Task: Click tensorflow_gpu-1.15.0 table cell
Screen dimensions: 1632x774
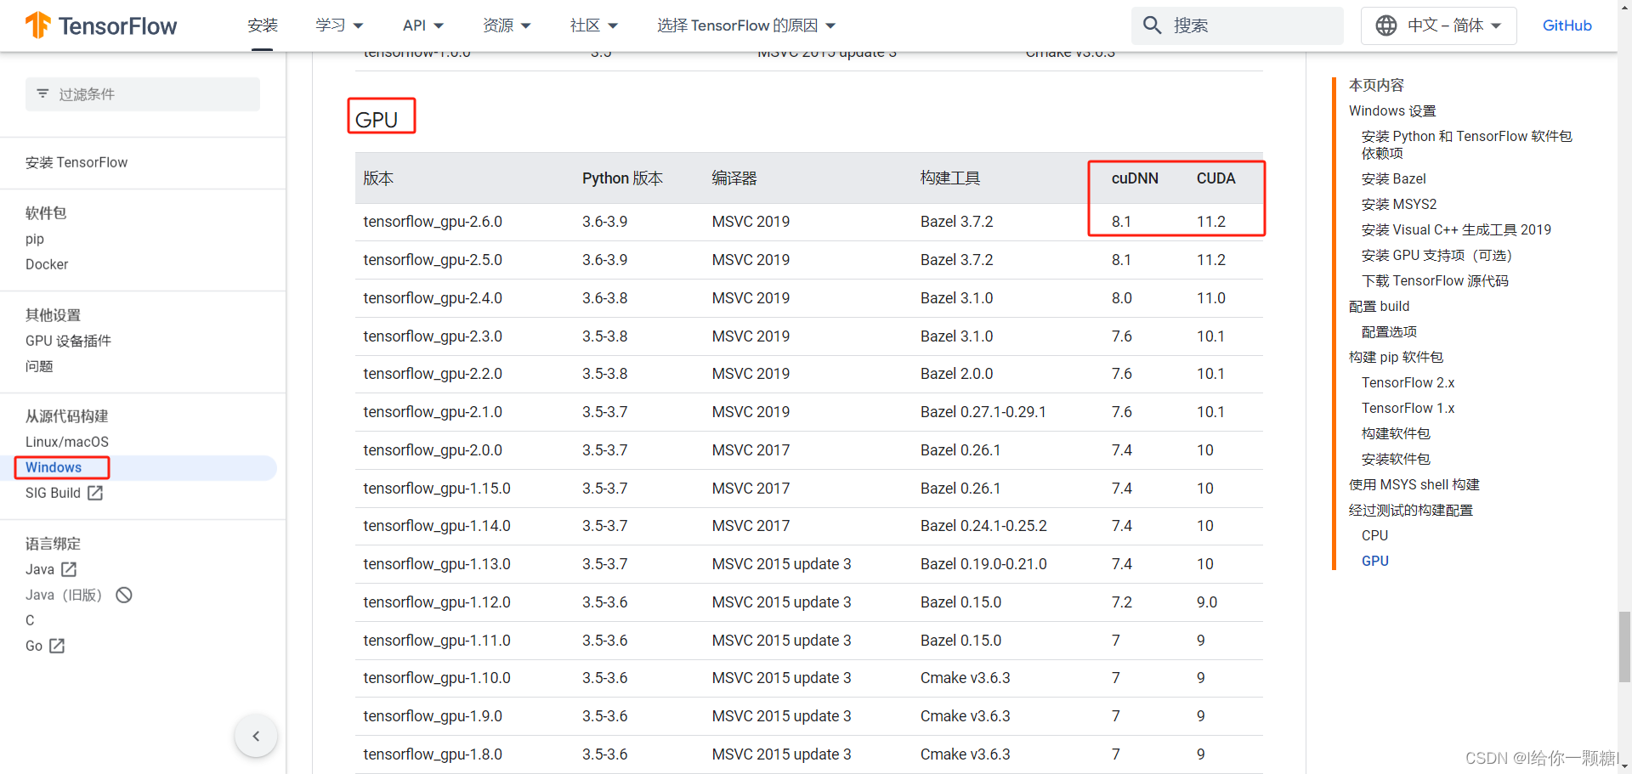Action: pyautogui.click(x=437, y=489)
